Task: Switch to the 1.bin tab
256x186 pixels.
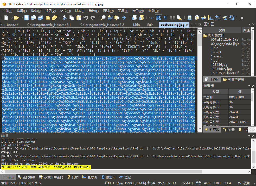Action: [x=136, y=25]
